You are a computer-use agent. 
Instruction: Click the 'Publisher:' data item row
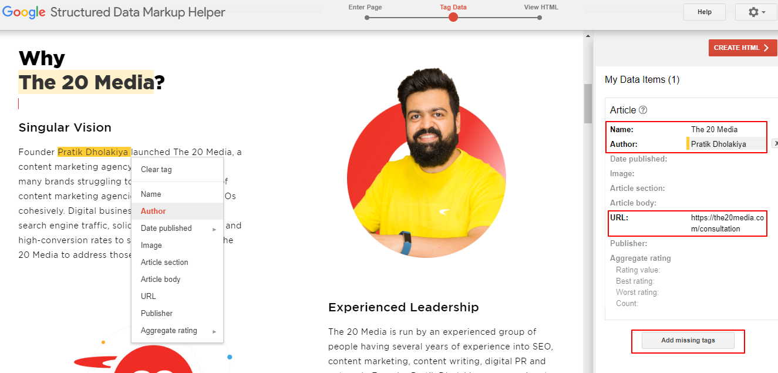click(x=629, y=243)
